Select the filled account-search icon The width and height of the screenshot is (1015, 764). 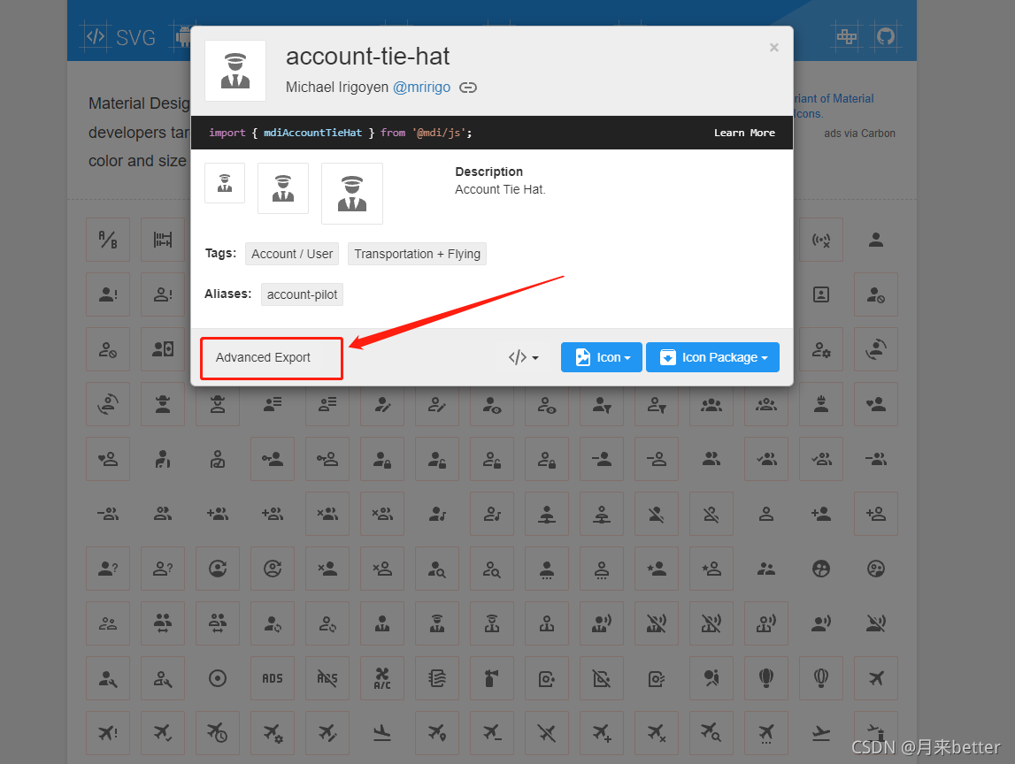pyautogui.click(x=437, y=569)
